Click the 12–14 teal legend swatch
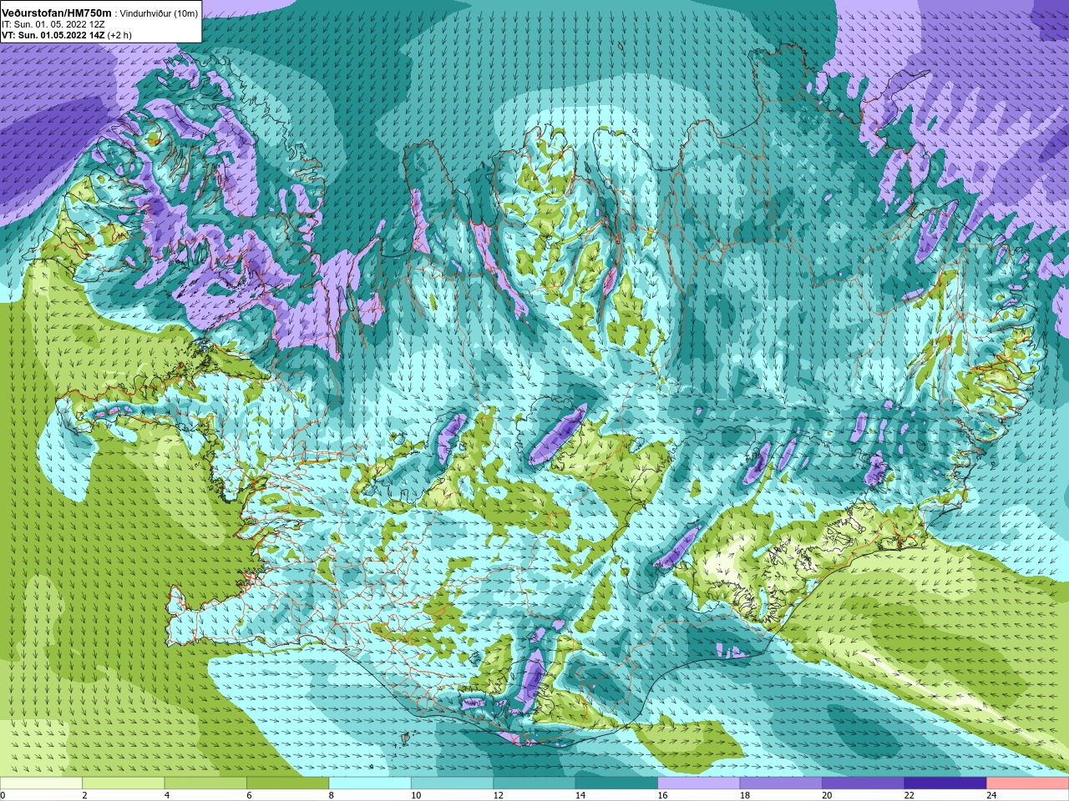This screenshot has height=801, width=1069. pyautogui.click(x=534, y=783)
